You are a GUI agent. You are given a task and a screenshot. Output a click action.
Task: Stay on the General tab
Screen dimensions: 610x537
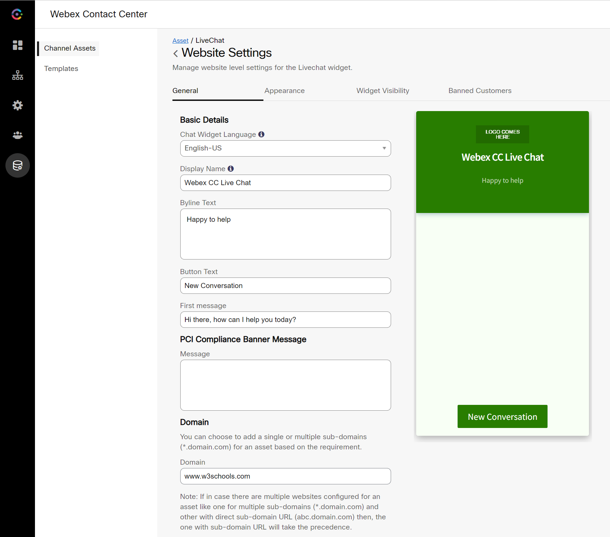pyautogui.click(x=185, y=91)
